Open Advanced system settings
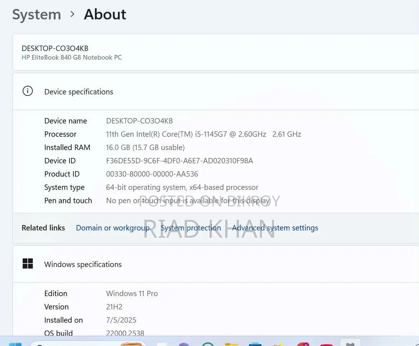419x346 pixels. 275,228
